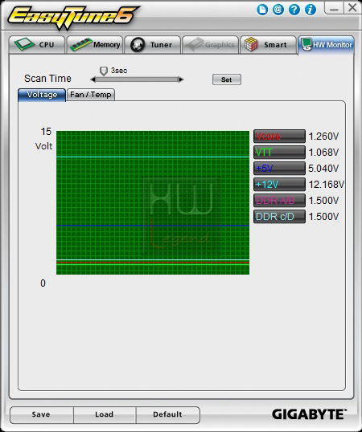Image resolution: width=362 pixels, height=432 pixels.
Task: Close the EasyTune6 window
Action: coord(352,8)
